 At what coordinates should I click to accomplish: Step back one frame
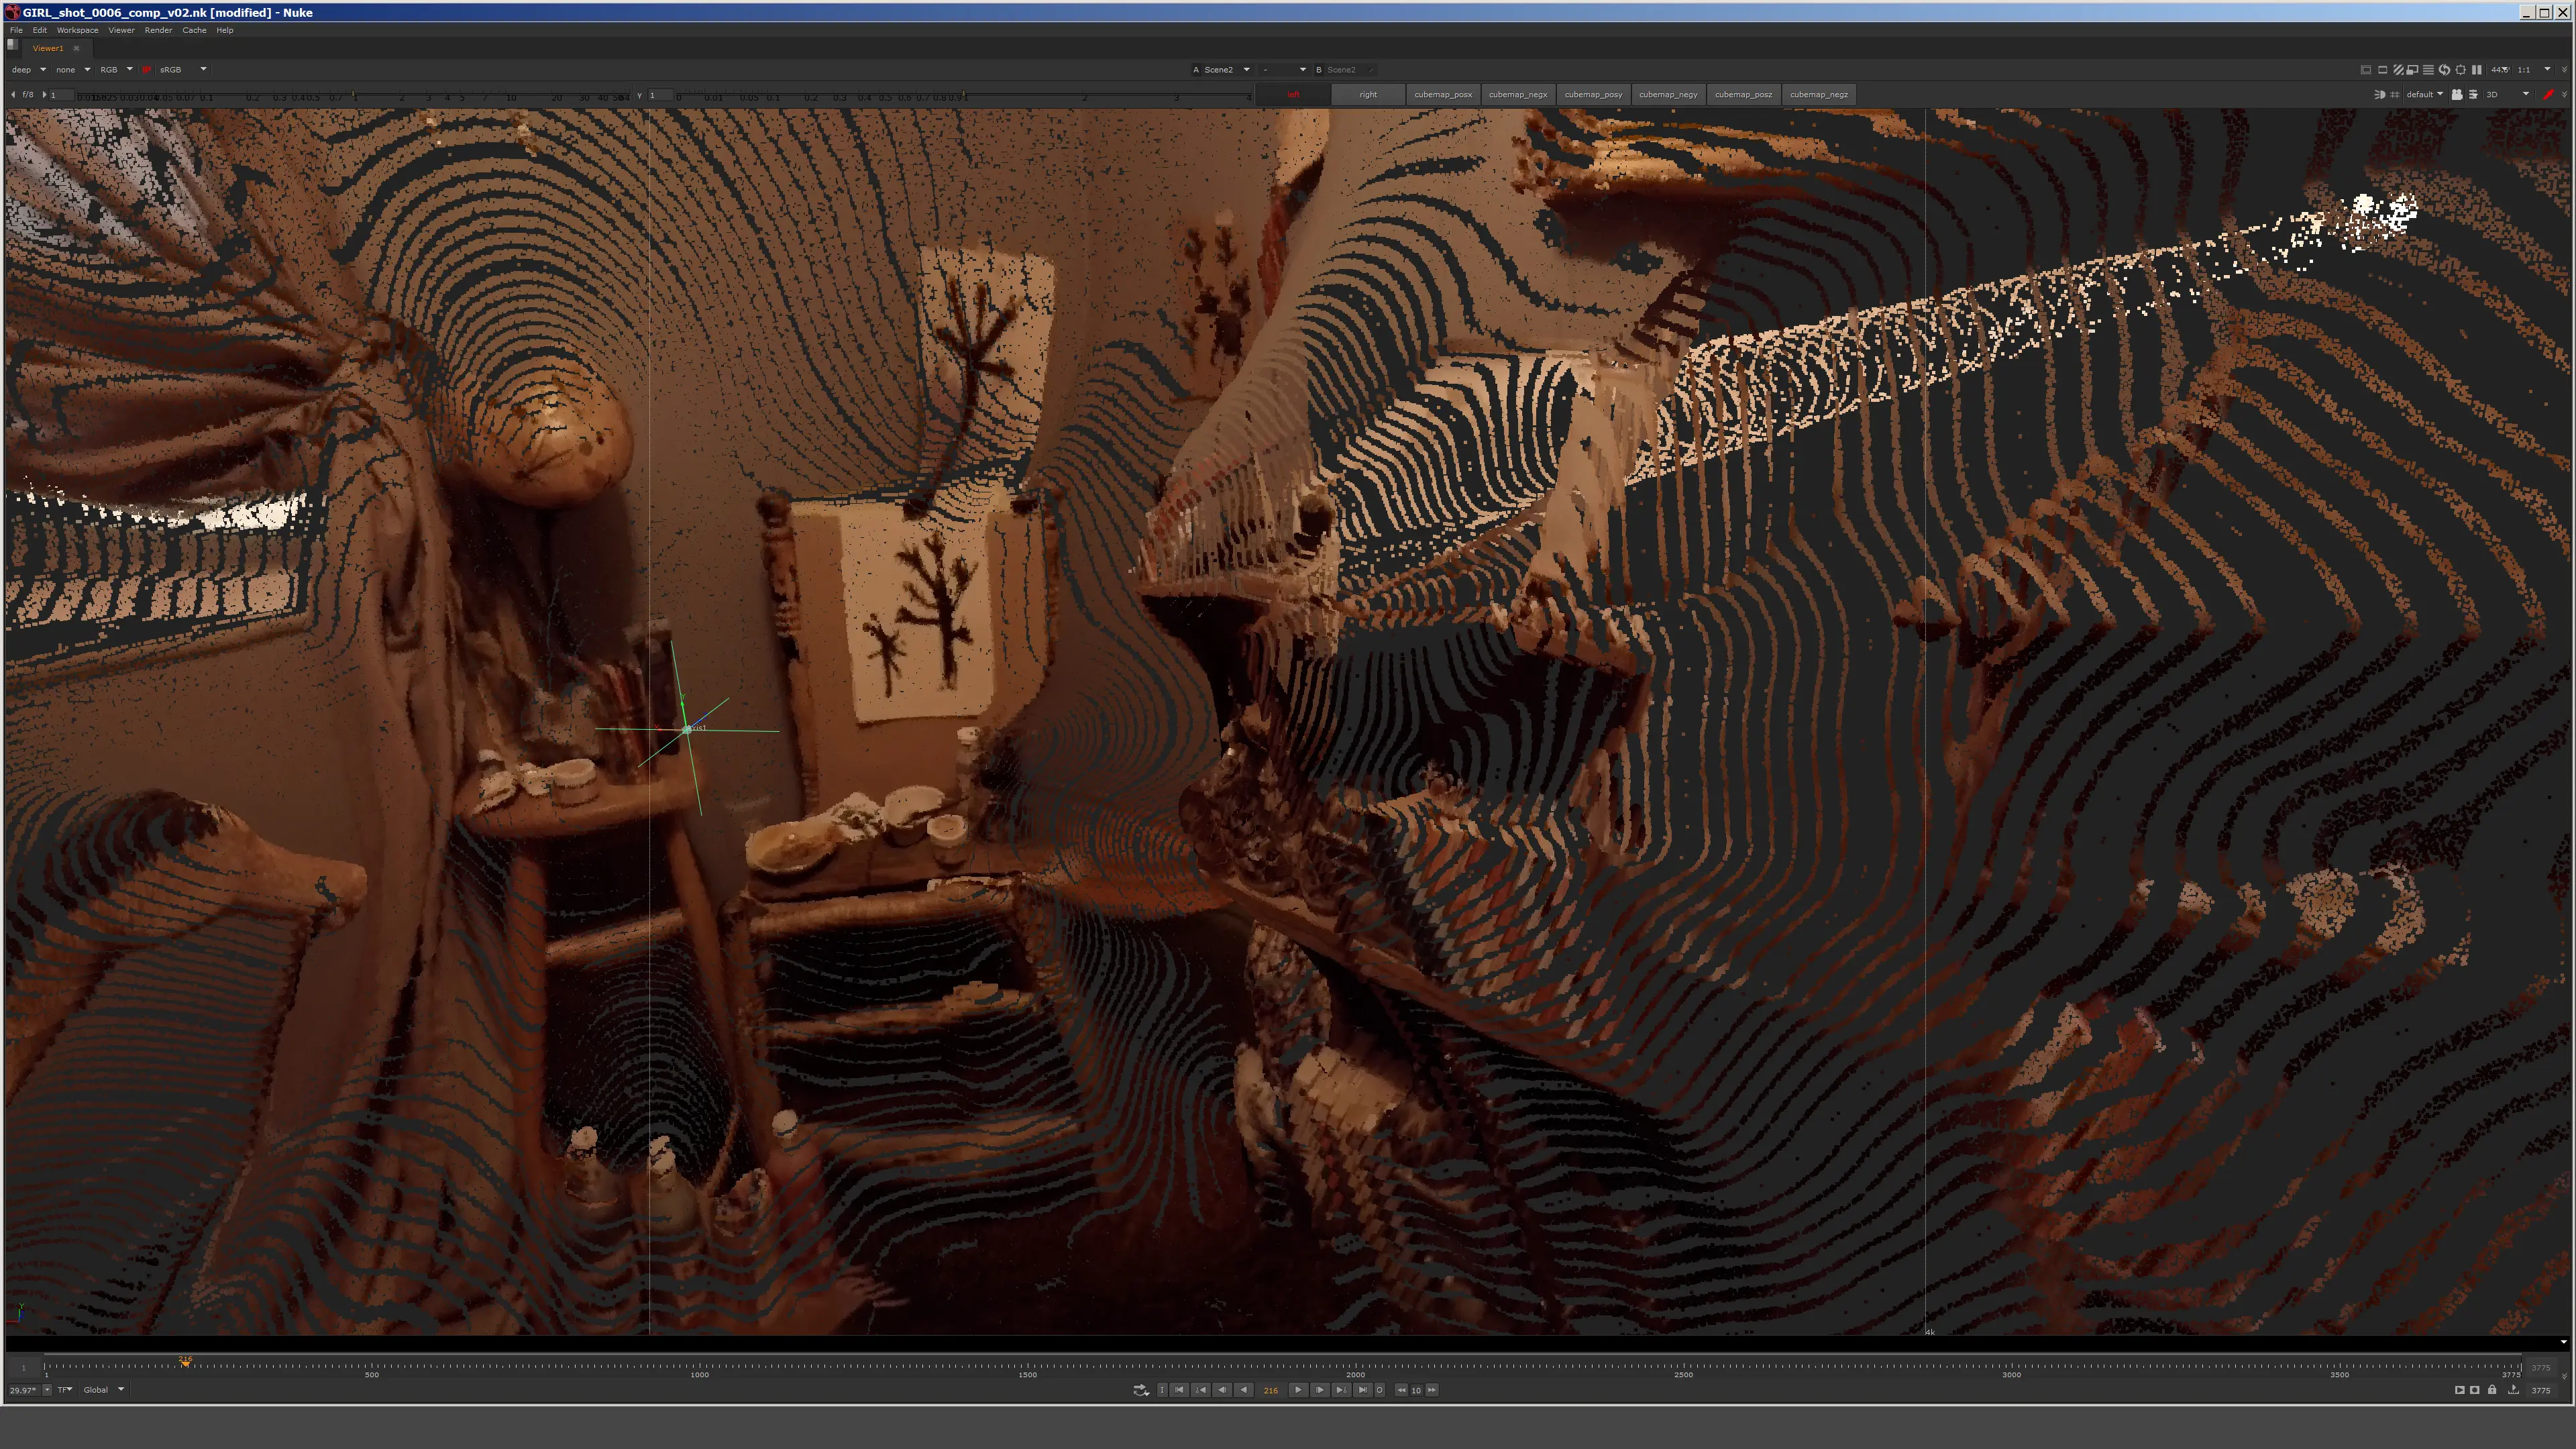click(x=1222, y=1390)
